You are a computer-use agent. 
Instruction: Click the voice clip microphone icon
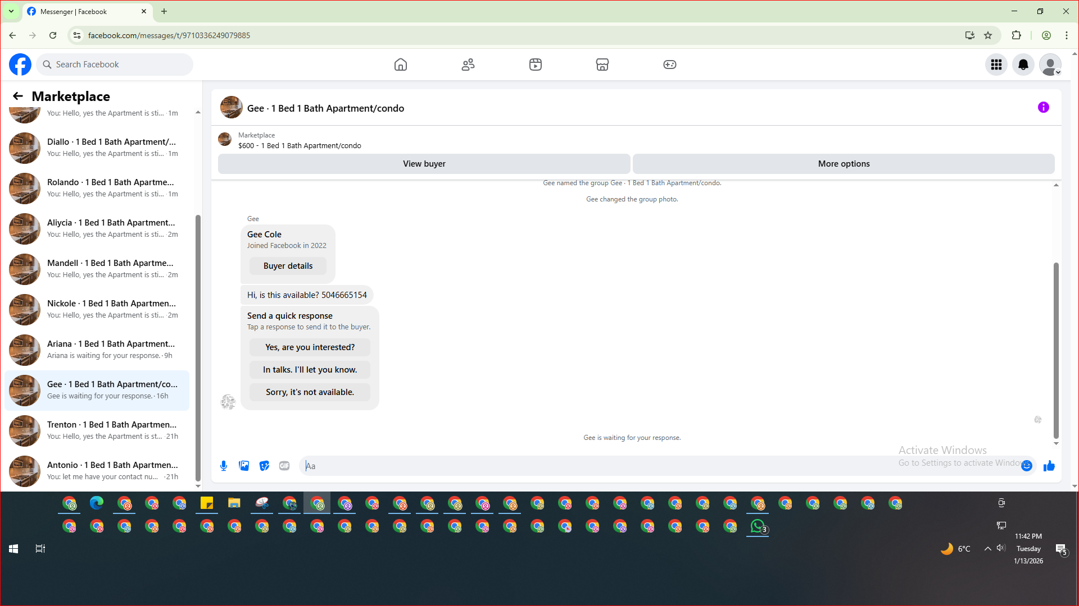pyautogui.click(x=224, y=466)
